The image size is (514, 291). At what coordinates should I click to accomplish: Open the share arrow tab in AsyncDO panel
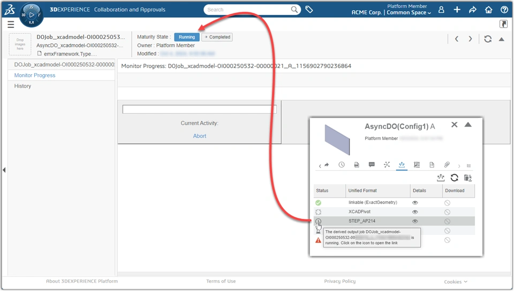tap(327, 165)
